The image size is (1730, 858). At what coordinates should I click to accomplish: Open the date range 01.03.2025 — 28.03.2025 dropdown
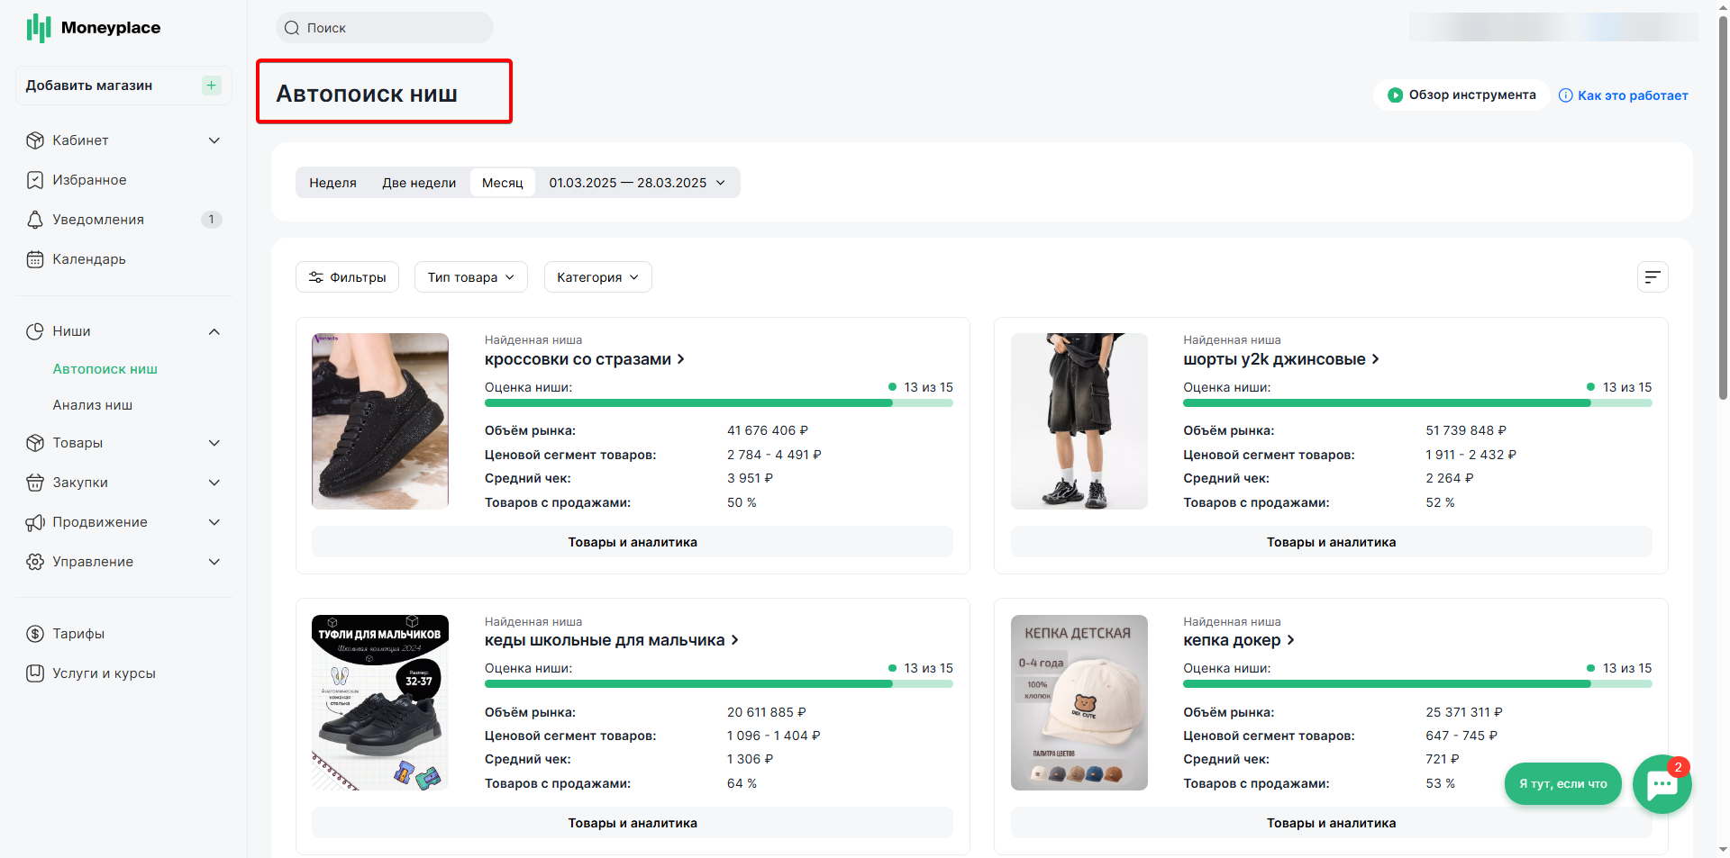(x=637, y=183)
